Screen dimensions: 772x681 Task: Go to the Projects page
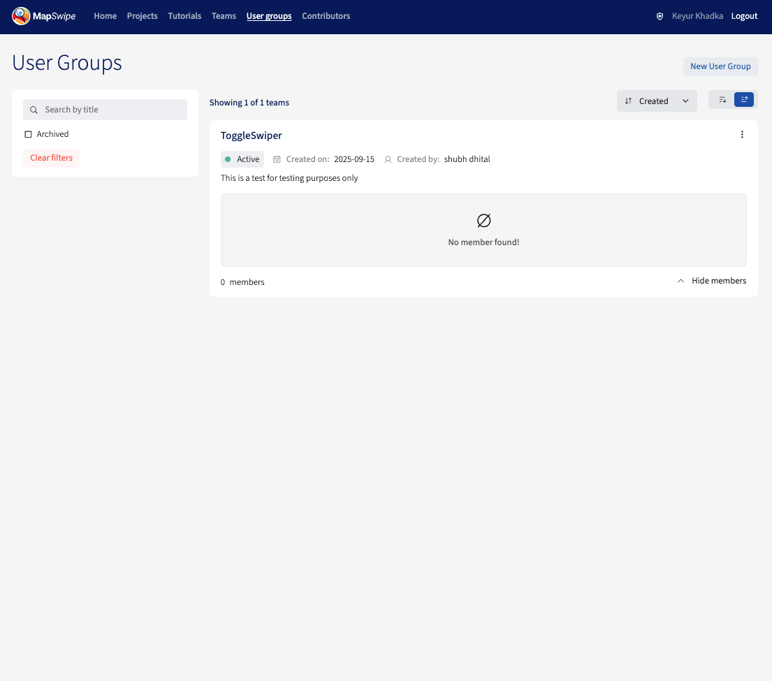pos(143,16)
